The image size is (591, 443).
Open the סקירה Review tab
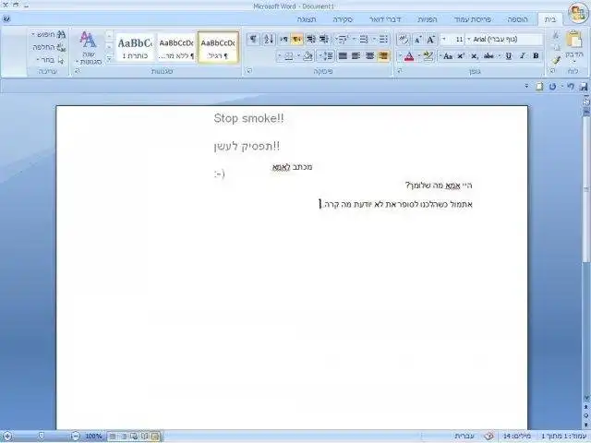(x=343, y=19)
